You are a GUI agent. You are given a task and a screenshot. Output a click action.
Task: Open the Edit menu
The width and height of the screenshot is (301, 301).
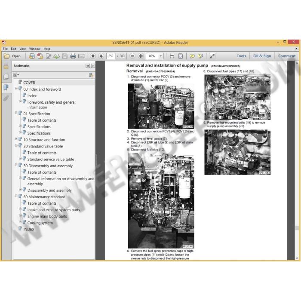tap(13, 49)
